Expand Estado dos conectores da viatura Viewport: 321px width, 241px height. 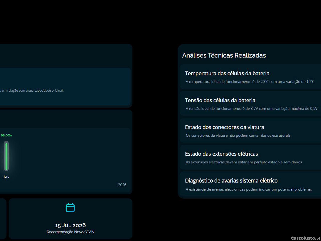224,127
